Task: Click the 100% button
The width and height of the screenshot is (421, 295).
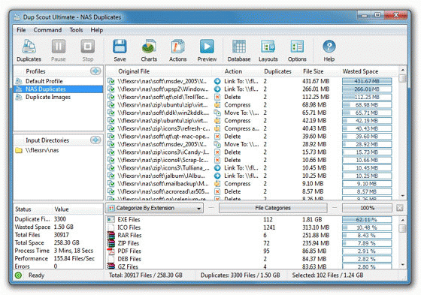Action: tap(367, 208)
